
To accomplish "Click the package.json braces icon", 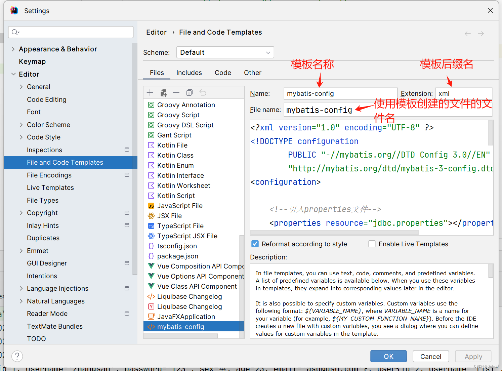I will point(151,256).
